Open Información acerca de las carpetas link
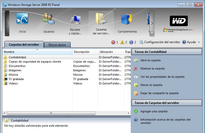 (166, 121)
